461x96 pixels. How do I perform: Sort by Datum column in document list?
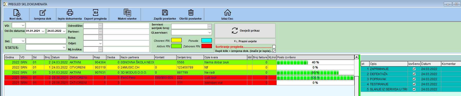coord(60,57)
